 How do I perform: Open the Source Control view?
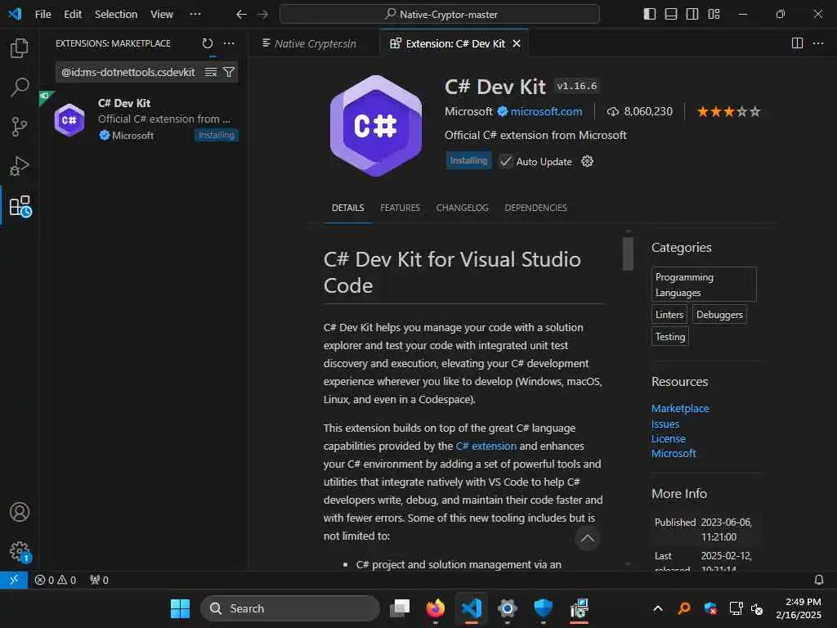(20, 127)
